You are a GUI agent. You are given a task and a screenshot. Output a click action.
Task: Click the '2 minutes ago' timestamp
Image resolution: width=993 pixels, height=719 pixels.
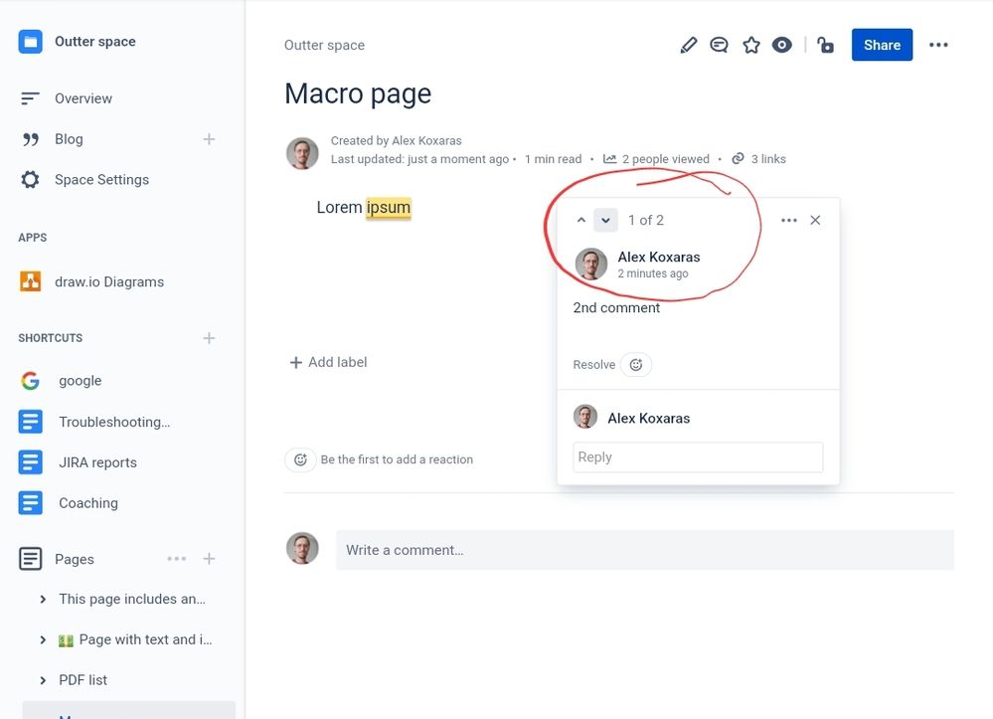click(x=653, y=273)
